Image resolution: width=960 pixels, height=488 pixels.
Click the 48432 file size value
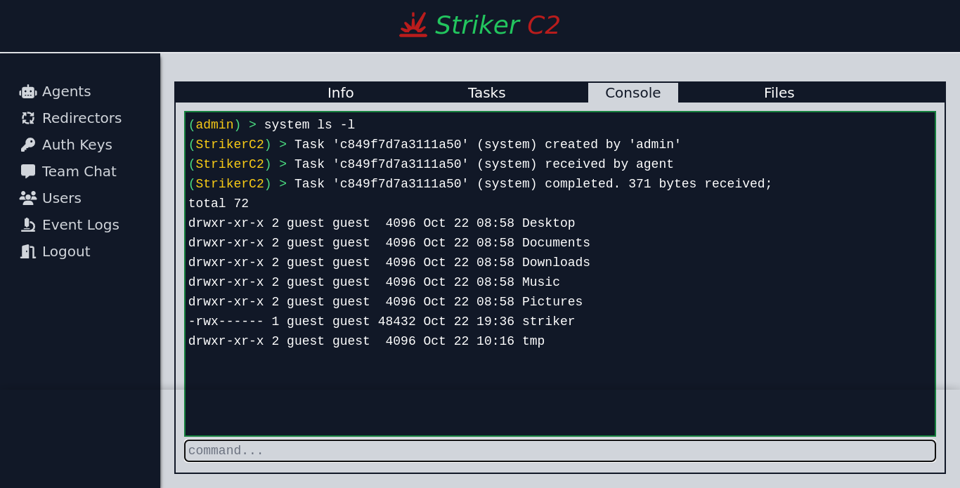[x=396, y=322]
